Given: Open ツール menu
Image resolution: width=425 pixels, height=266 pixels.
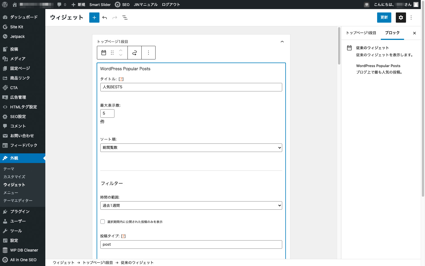Looking at the screenshot, I should (x=23, y=231).
